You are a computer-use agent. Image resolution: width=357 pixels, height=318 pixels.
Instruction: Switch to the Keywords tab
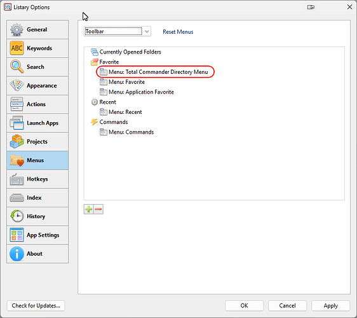37,48
